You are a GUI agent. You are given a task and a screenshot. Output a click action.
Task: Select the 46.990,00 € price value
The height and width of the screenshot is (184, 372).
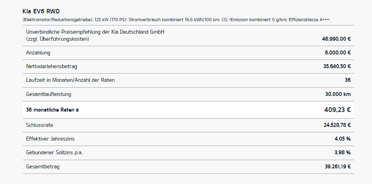(336, 39)
